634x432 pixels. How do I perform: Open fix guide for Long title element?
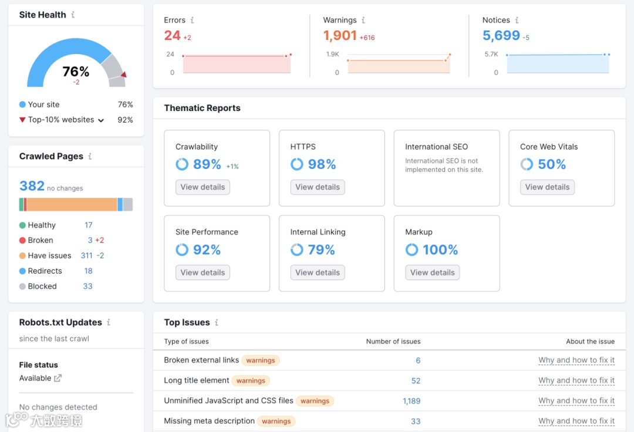tap(576, 380)
